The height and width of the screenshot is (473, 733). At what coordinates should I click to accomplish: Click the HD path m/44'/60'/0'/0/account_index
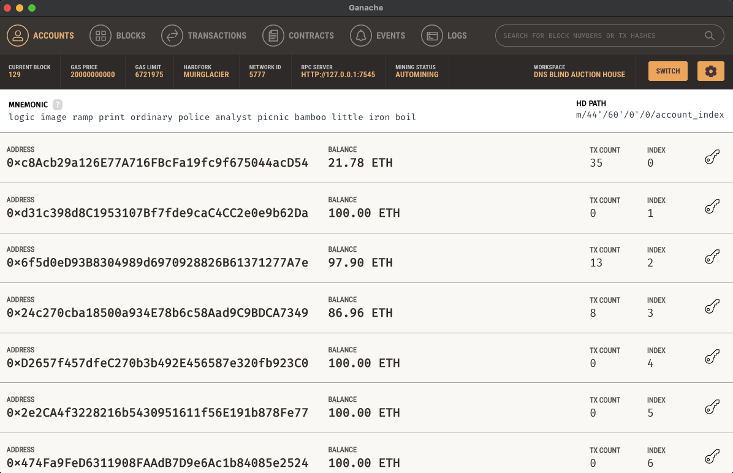pos(650,115)
